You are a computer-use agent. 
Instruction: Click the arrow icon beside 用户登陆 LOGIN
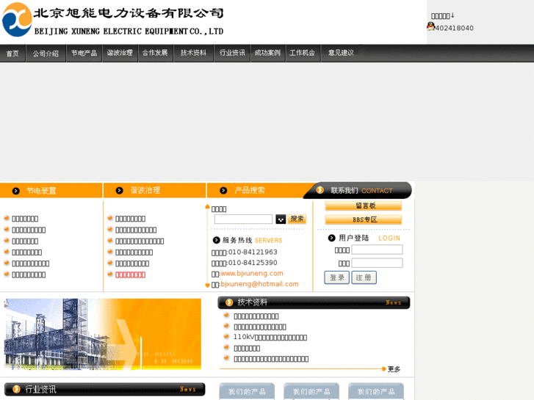pos(332,238)
